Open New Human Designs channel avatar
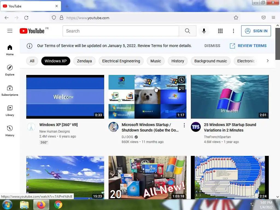Viewport: 280px width, 210px height. [x=31, y=127]
